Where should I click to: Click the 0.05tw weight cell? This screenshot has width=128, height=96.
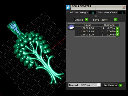111,28
